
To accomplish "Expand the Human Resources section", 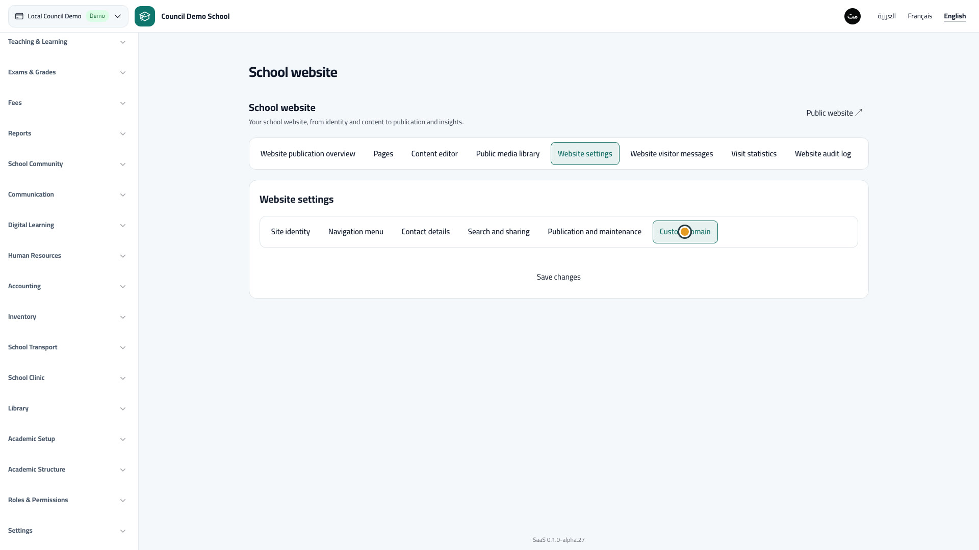I will tap(67, 256).
